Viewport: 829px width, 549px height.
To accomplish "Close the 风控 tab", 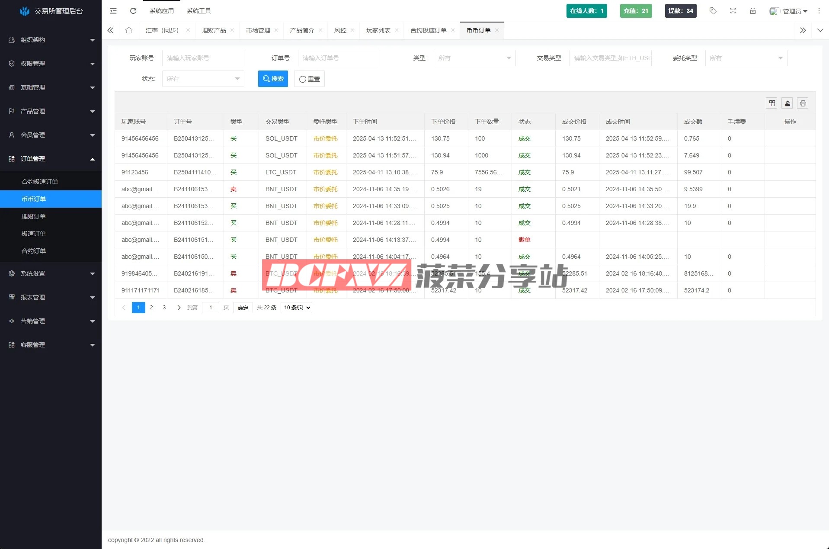I will click(x=352, y=30).
